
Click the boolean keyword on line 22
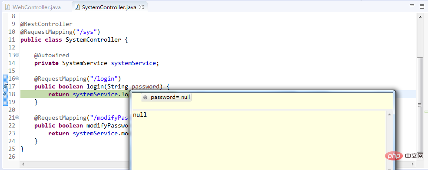tap(71, 126)
